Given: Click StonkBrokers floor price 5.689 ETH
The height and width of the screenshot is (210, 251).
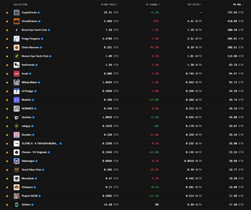Looking at the screenshot, I should [x=111, y=21].
